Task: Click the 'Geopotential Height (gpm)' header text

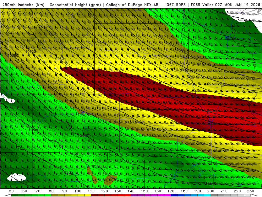Action: pyautogui.click(x=75, y=5)
